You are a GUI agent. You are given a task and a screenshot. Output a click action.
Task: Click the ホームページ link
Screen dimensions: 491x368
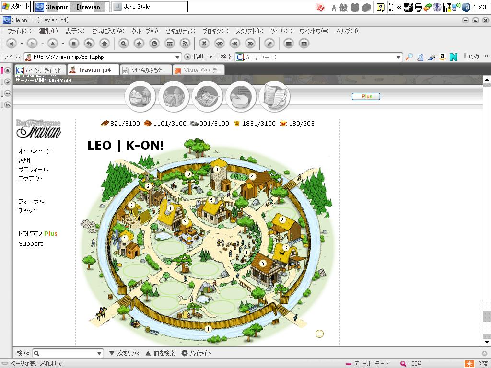(35, 151)
